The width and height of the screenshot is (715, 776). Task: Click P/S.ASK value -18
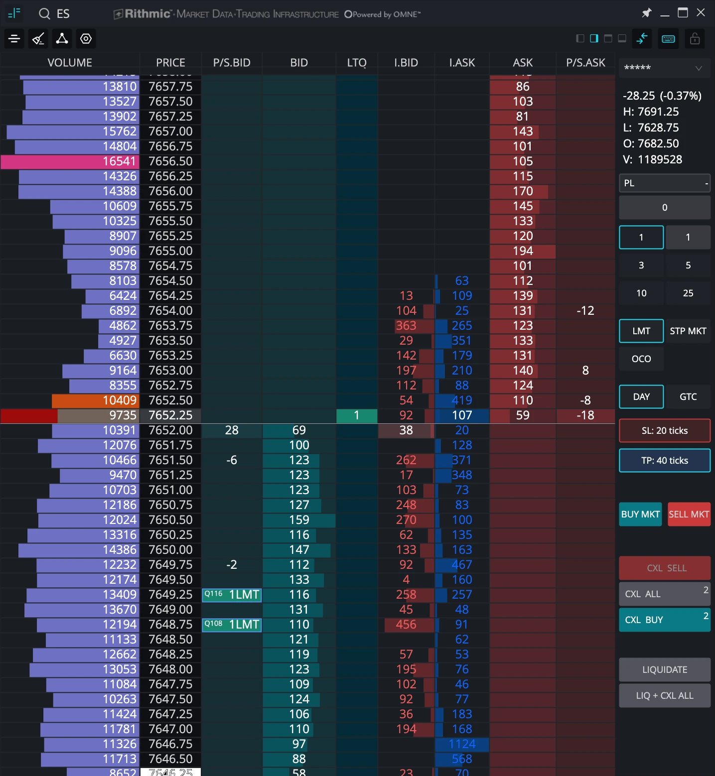click(585, 415)
